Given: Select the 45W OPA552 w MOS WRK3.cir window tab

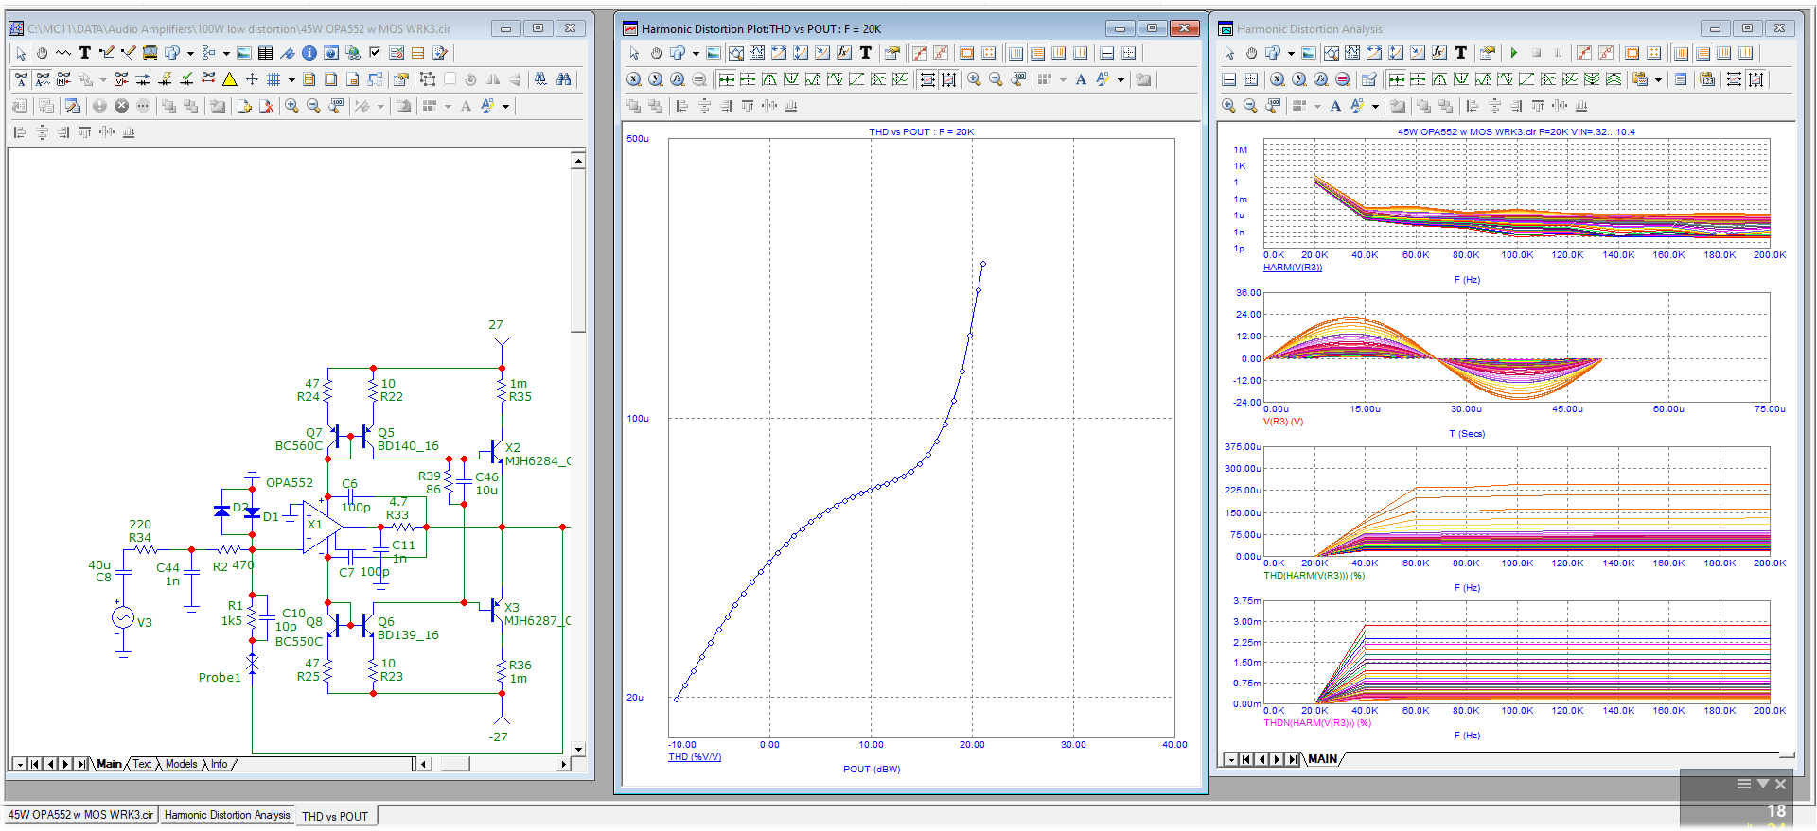Looking at the screenshot, I should (80, 815).
